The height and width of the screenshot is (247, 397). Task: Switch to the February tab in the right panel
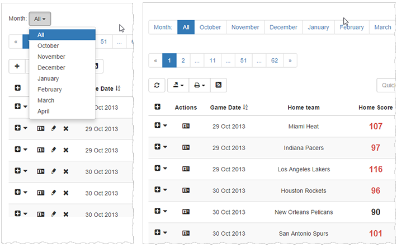coord(352,27)
